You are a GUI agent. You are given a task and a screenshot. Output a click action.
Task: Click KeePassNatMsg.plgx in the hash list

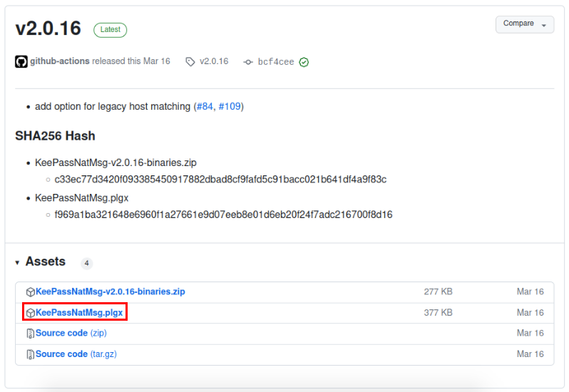pos(82,198)
